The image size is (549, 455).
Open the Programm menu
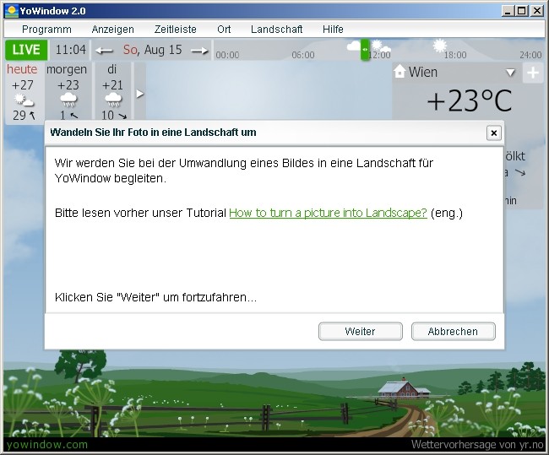[x=46, y=29]
